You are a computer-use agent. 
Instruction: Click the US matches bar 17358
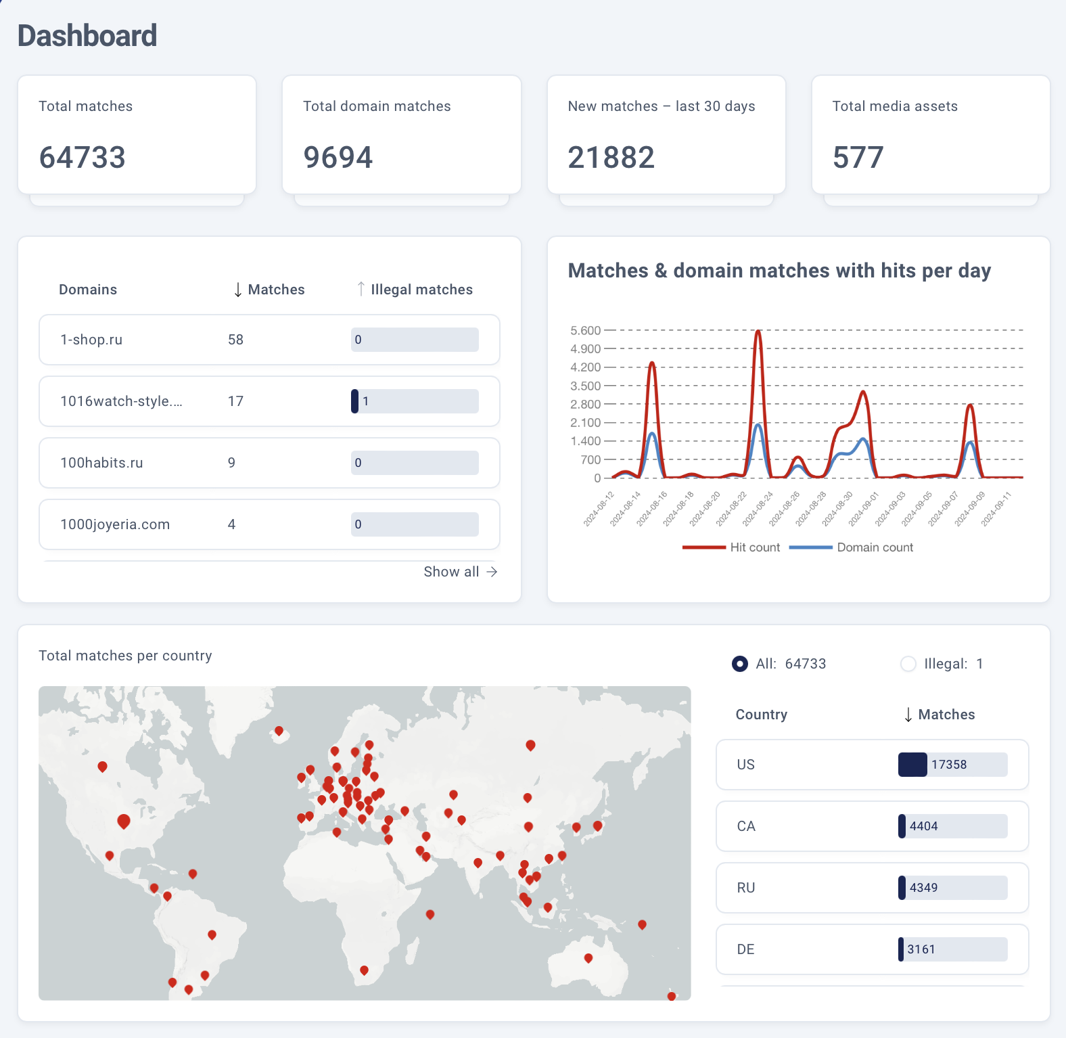tap(953, 765)
